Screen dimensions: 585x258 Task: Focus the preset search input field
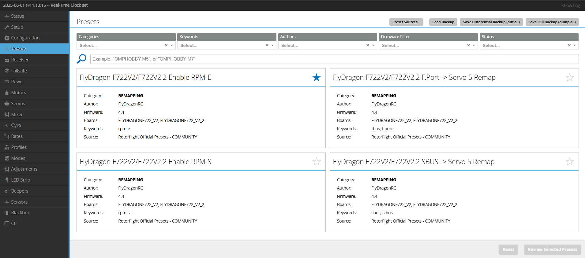coord(334,59)
